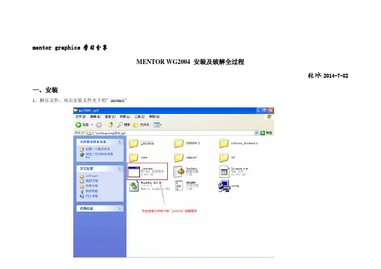Select the MsnkDLL.dll file

click(134, 187)
